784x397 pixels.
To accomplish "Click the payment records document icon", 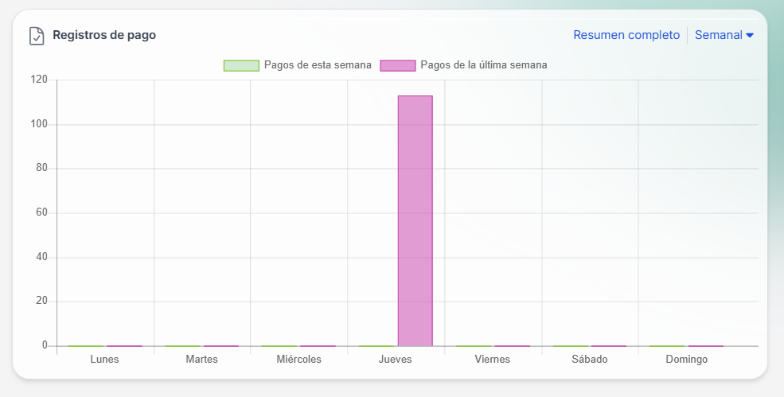I will [37, 36].
